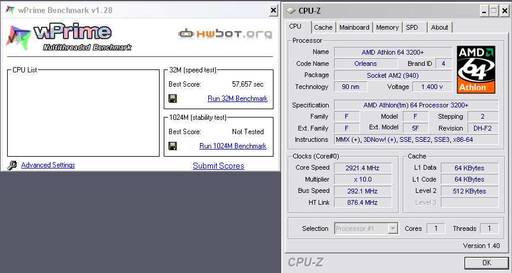Click the CPU-Z title bar icon
Image resolution: width=512 pixels, height=273 pixels.
click(290, 11)
